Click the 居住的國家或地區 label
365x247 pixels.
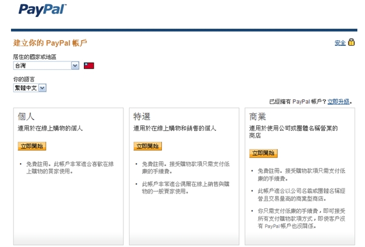35,57
